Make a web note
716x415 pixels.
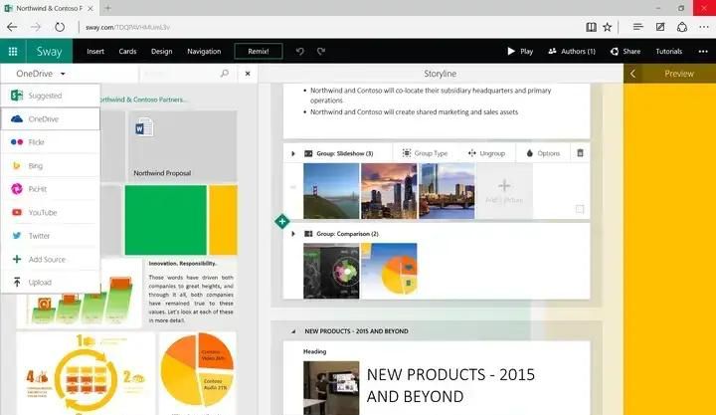pyautogui.click(x=660, y=27)
